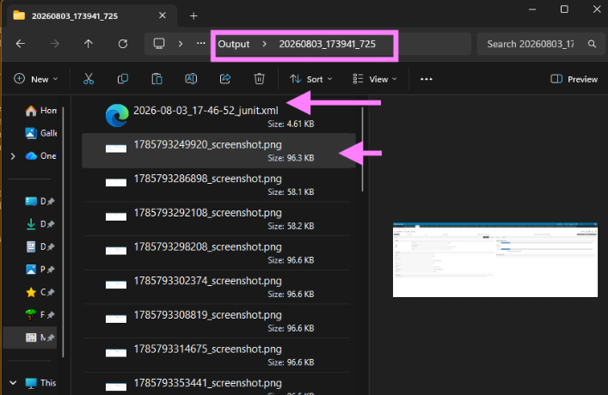Viewport: 608px width, 395px height.
Task: Click the Edge icon of junit.xml
Action: pos(117,115)
